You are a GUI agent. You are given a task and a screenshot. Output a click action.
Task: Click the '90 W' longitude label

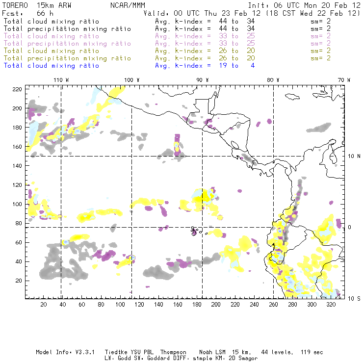[202, 80]
